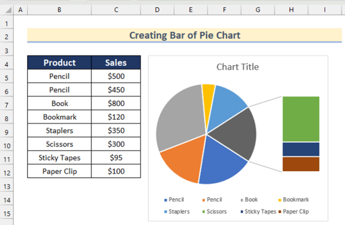Click the dark blue Sticky Tapes bar segment
The width and height of the screenshot is (345, 225).
tap(301, 149)
